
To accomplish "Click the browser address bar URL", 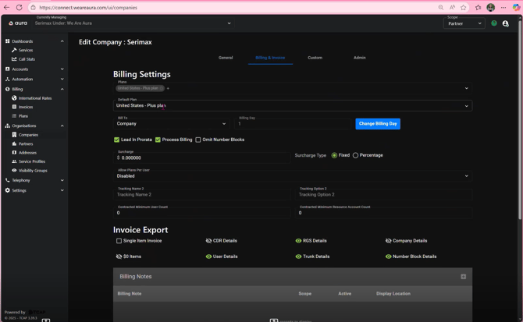I will (x=88, y=7).
